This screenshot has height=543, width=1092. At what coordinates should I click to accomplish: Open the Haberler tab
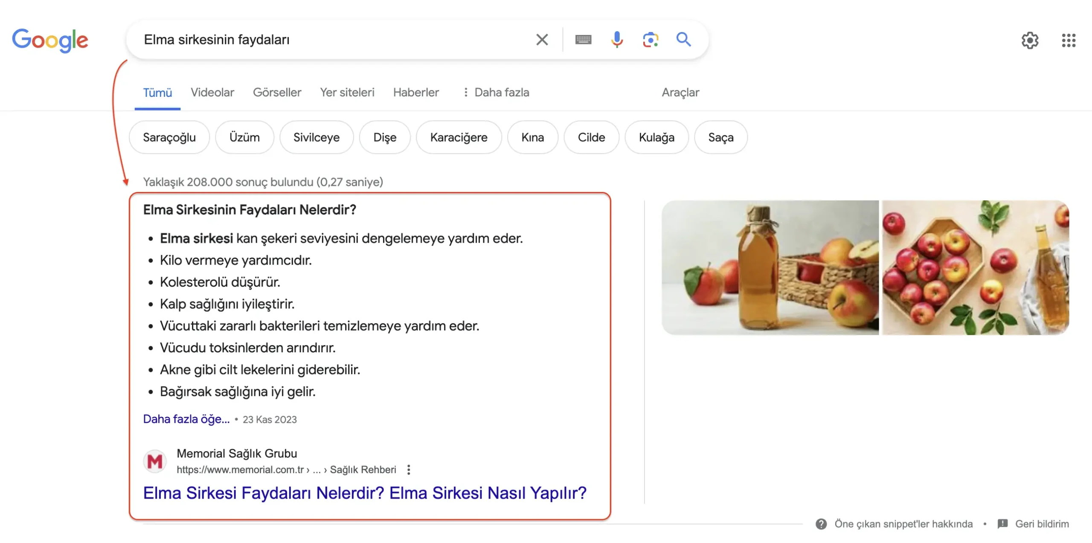(x=416, y=93)
